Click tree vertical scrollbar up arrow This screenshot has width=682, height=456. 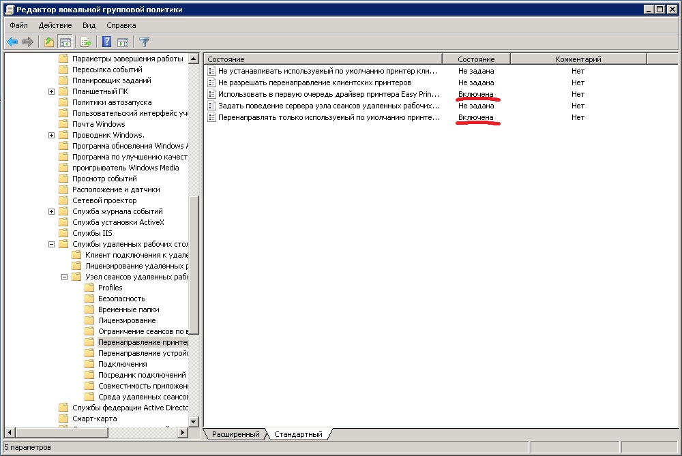[x=194, y=59]
